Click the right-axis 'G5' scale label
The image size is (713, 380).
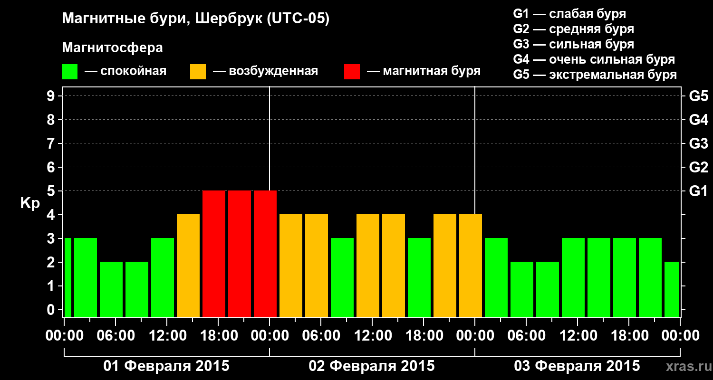point(698,96)
